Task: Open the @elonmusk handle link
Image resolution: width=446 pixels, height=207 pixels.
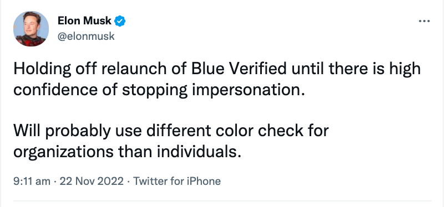Action: click(86, 37)
